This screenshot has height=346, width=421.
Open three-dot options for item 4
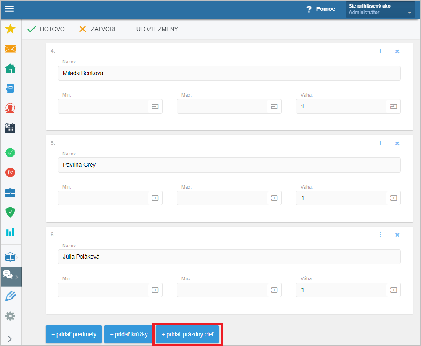coord(381,51)
